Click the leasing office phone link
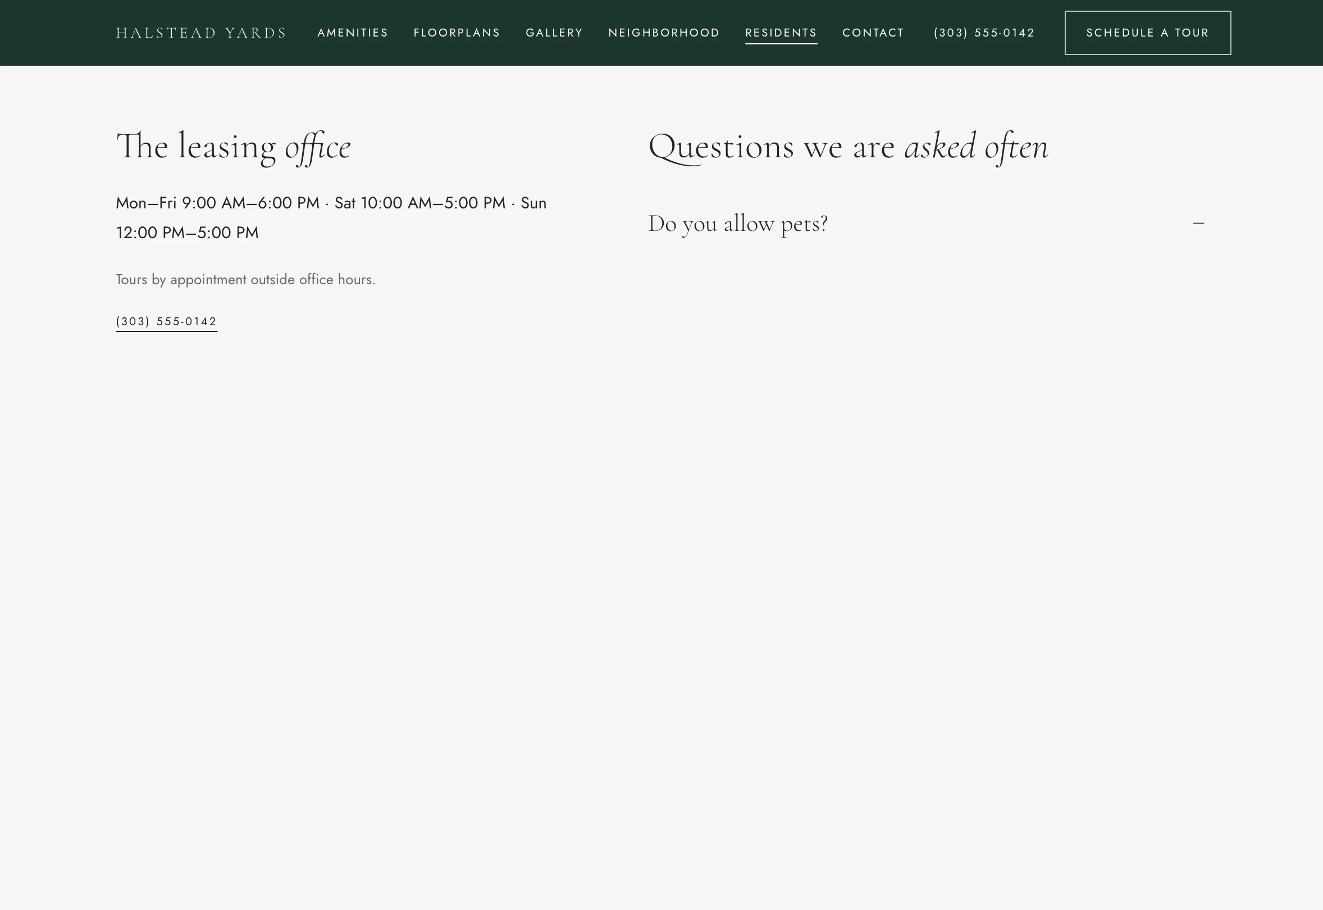 (x=166, y=322)
